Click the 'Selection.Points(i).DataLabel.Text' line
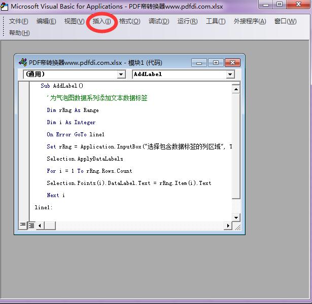The image size is (312, 304). [x=129, y=183]
